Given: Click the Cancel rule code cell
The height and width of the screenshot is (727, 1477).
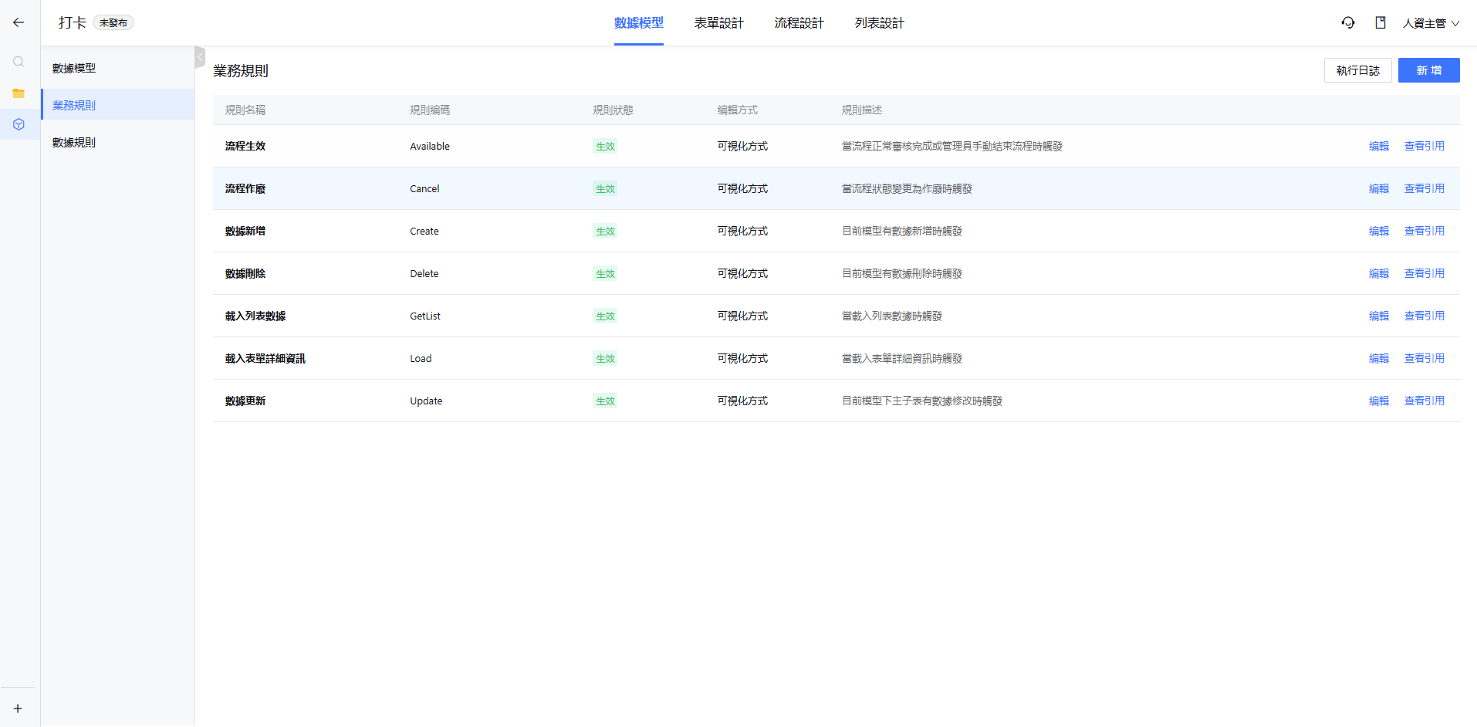Looking at the screenshot, I should [424, 188].
